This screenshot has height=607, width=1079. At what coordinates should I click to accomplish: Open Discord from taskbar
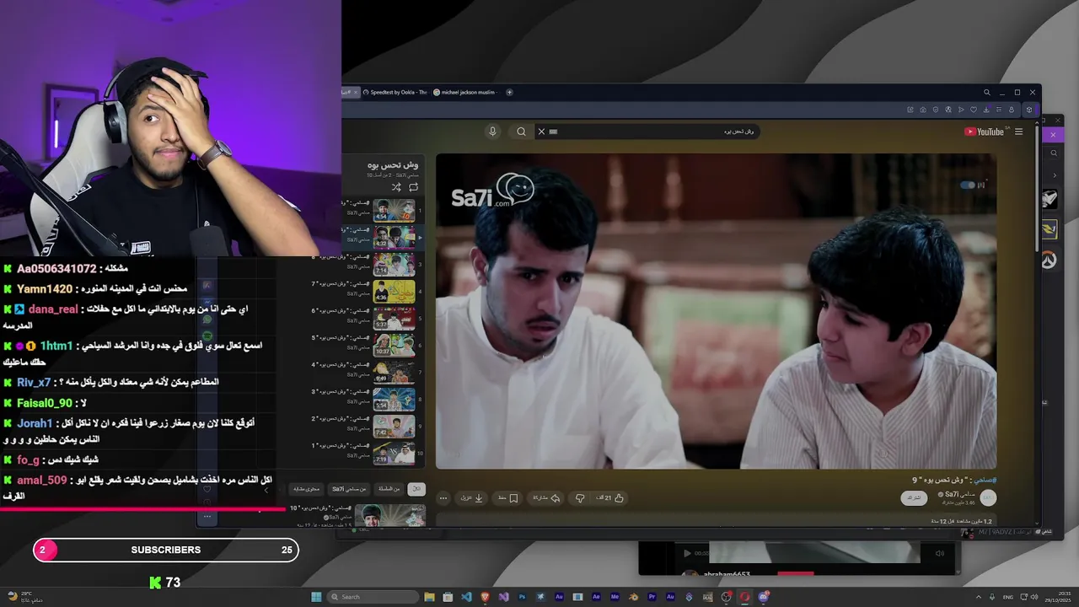pos(764,597)
